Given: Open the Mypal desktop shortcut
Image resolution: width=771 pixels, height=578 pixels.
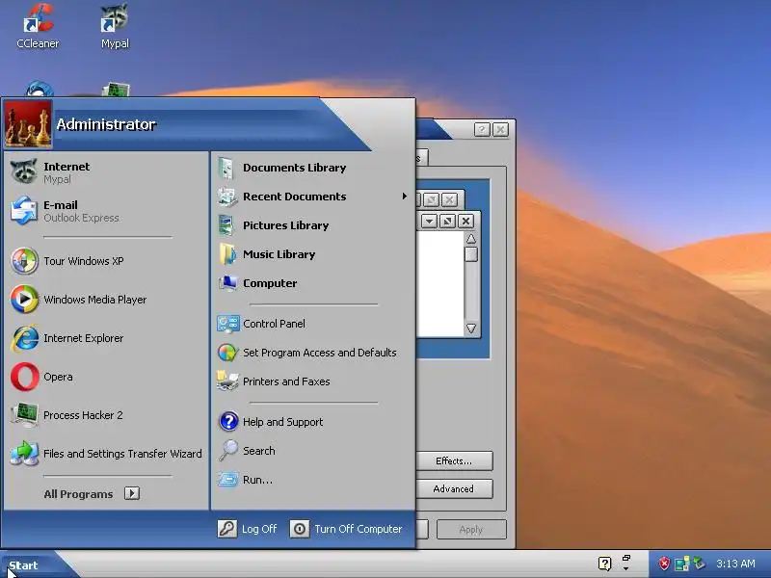Looking at the screenshot, I should (115, 26).
